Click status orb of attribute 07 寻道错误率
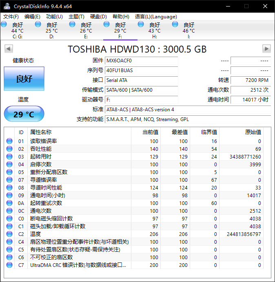The width and height of the screenshot is (275, 282). tap(9, 180)
